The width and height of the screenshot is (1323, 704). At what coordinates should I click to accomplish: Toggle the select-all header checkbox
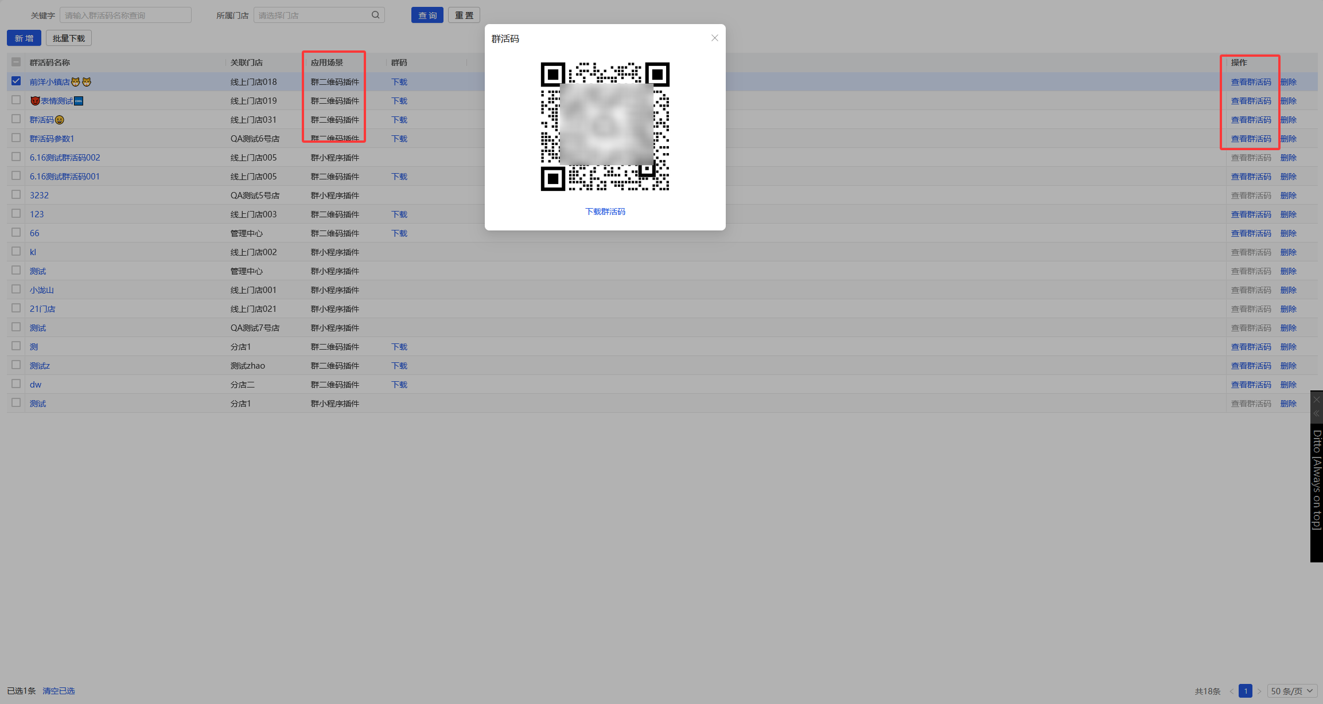tap(16, 62)
